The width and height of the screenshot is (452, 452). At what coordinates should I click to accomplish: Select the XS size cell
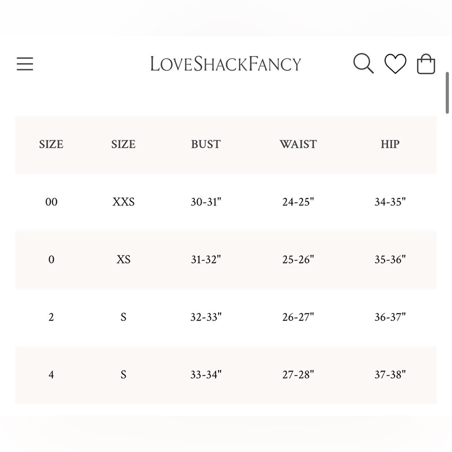pyautogui.click(x=123, y=259)
